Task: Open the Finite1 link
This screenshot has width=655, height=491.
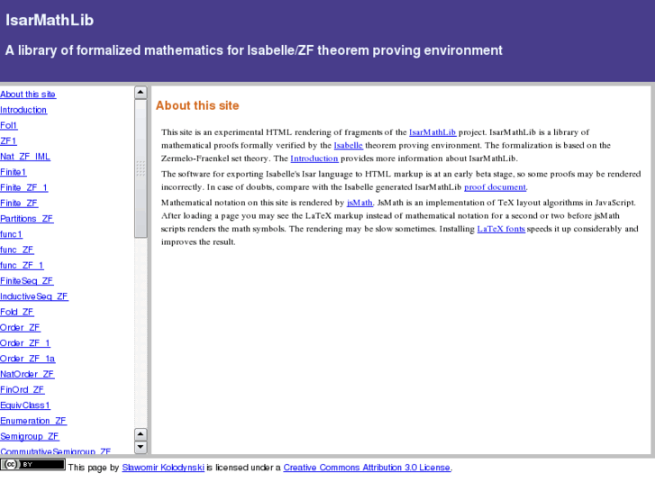Action: tap(14, 172)
